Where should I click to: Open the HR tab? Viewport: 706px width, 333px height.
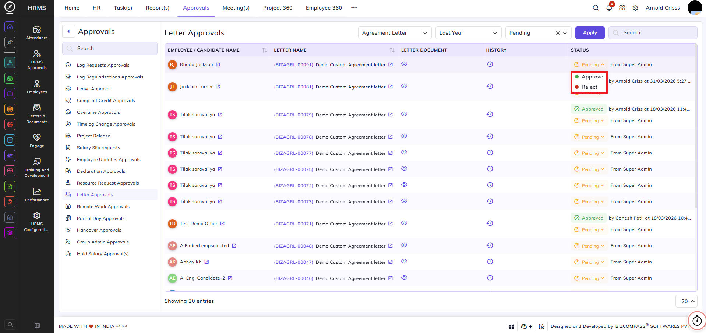point(96,8)
